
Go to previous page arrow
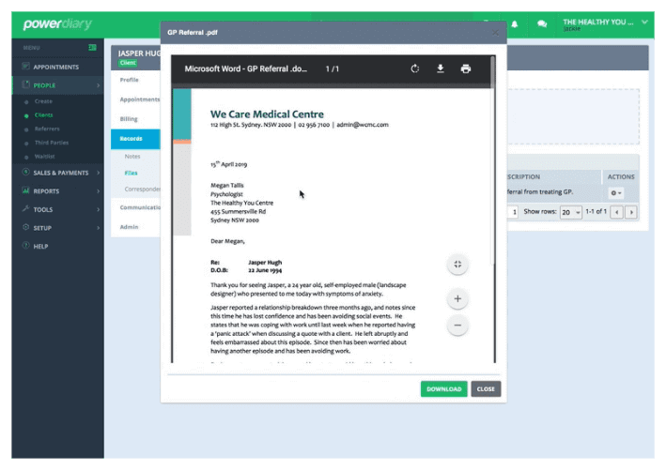616,212
